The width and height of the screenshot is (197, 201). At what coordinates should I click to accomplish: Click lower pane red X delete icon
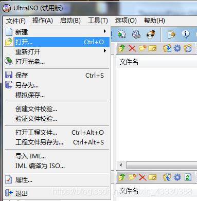(x=142, y=177)
